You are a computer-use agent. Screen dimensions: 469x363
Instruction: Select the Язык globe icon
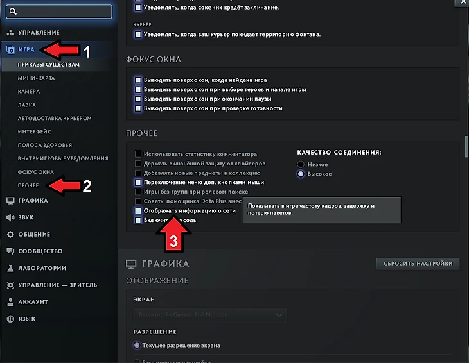coord(10,319)
